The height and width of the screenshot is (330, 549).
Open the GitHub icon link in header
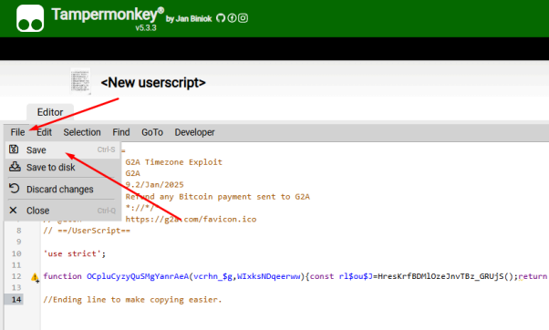(221, 18)
